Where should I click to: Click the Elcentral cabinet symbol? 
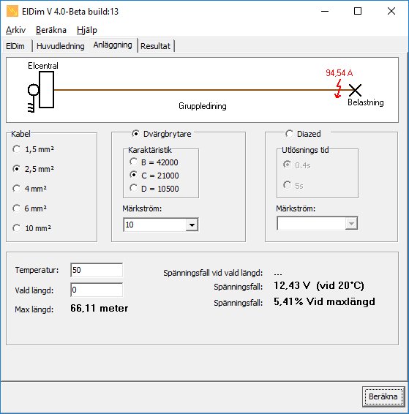[x=47, y=90]
